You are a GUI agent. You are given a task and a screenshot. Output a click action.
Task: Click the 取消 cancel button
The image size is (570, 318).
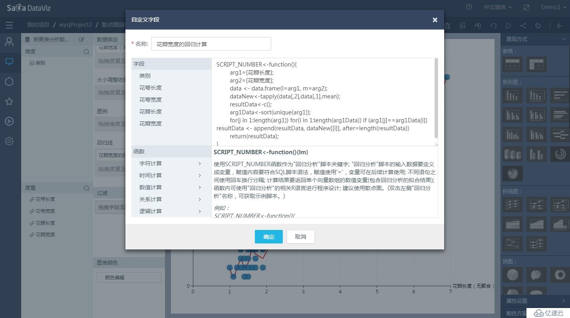pos(300,237)
